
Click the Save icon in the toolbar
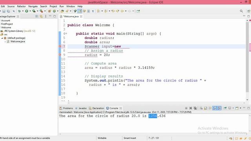click(4, 11)
